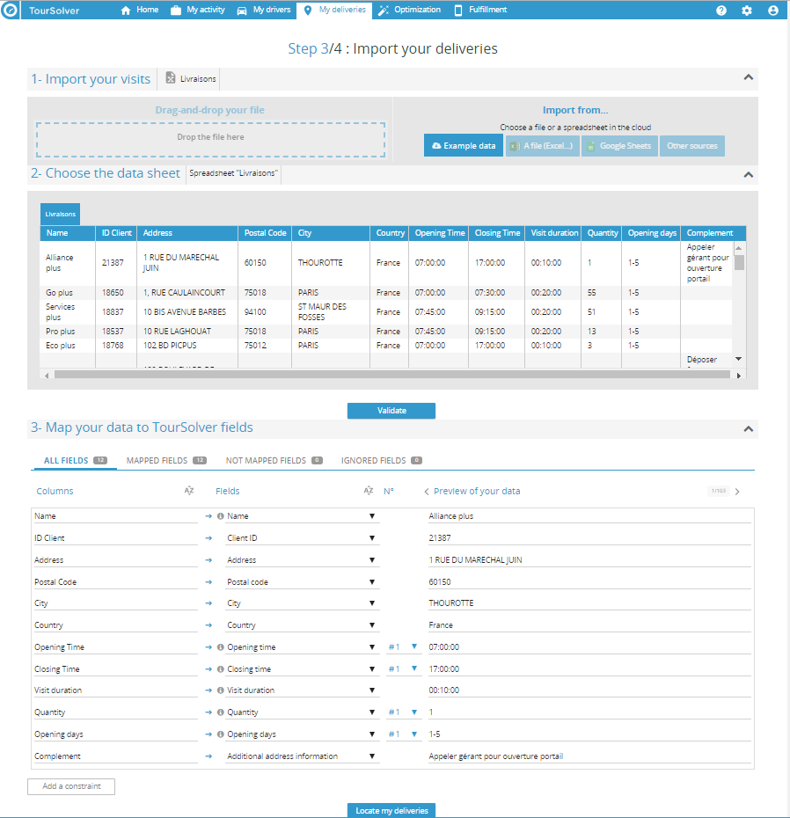The height and width of the screenshot is (818, 790).
Task: Open the Name field dropdown
Action: coord(303,516)
